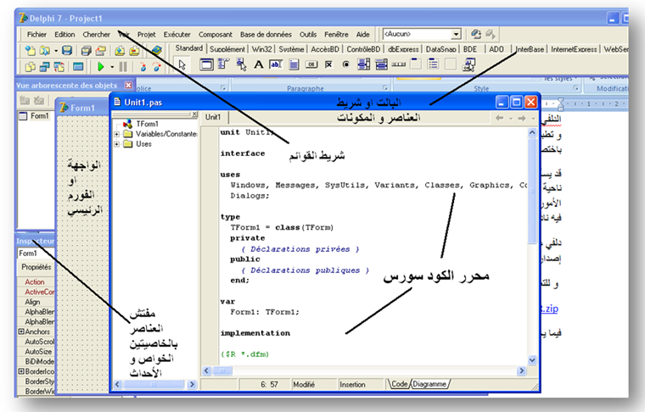Switch to the Diagramme tab at bottom

(429, 384)
